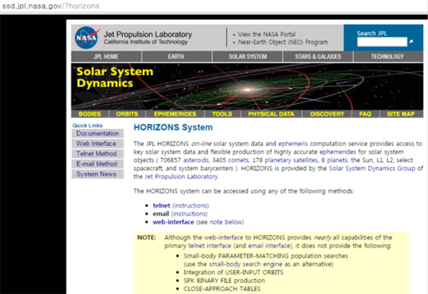Go to JPL HOME tab
The height and width of the screenshot is (294, 428).
[106, 56]
